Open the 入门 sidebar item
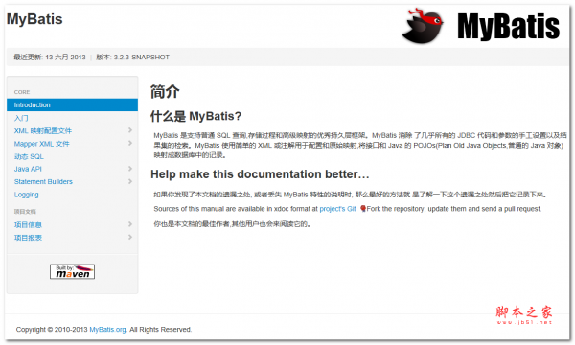Screen dimensions: 575x345 click(21, 118)
